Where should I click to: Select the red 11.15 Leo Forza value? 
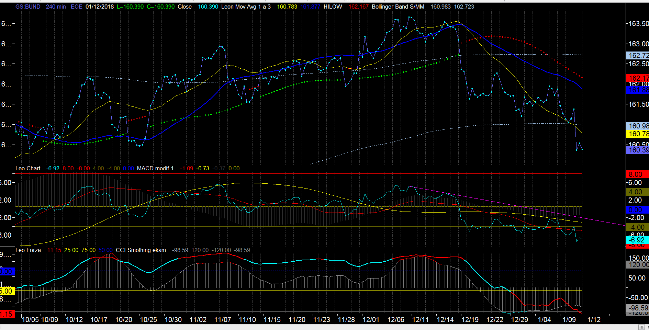(54, 250)
